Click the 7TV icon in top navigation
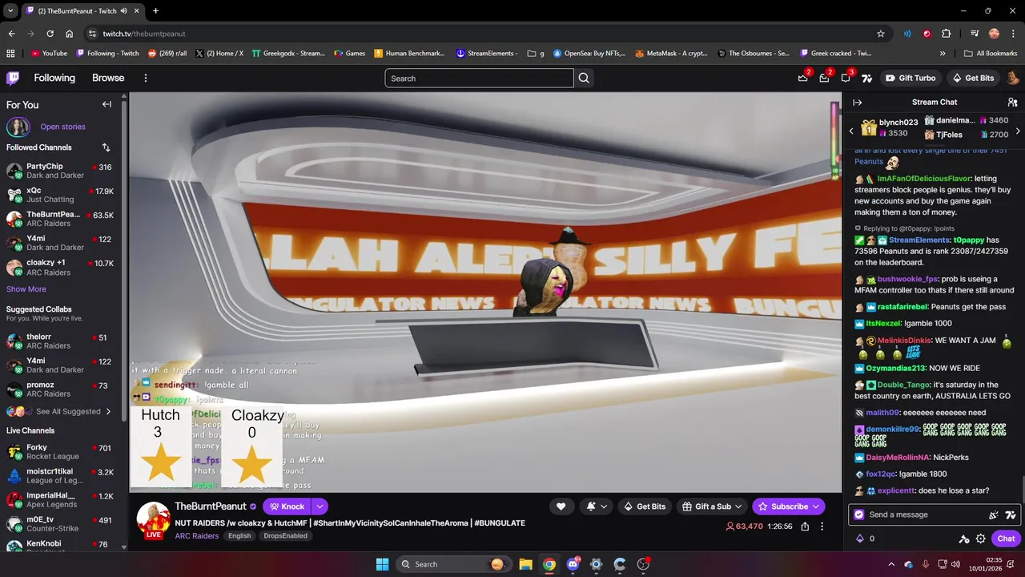This screenshot has width=1025, height=577. point(866,78)
